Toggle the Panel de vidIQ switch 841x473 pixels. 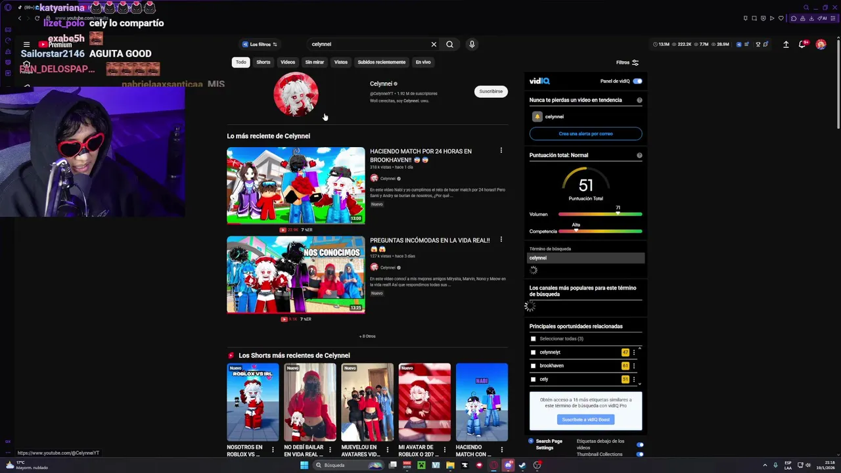[637, 81]
